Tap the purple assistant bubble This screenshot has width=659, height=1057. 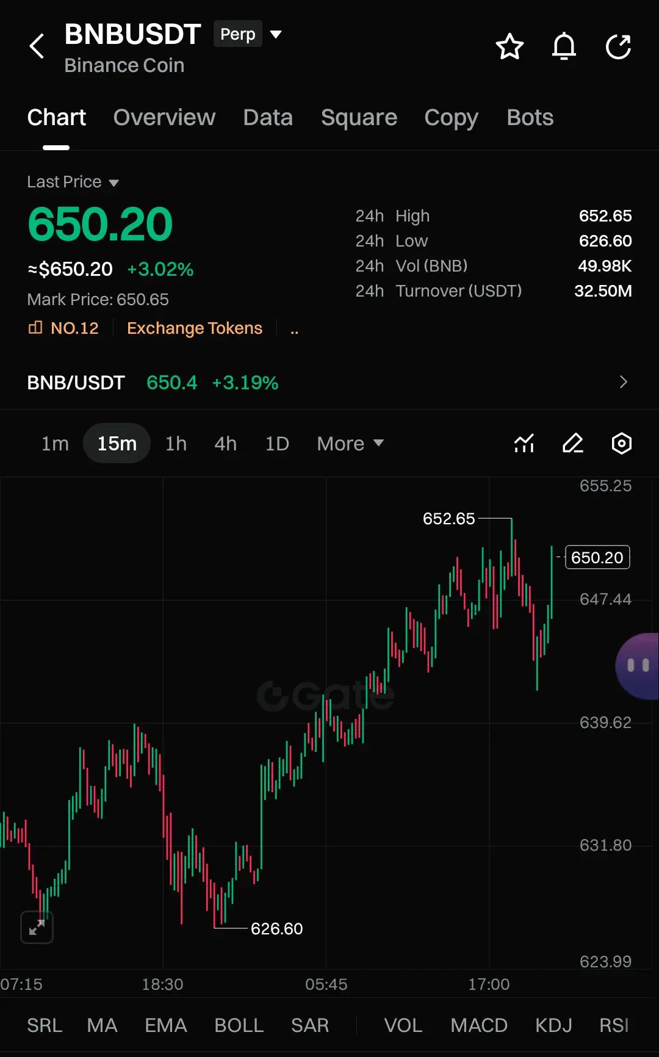click(x=637, y=666)
